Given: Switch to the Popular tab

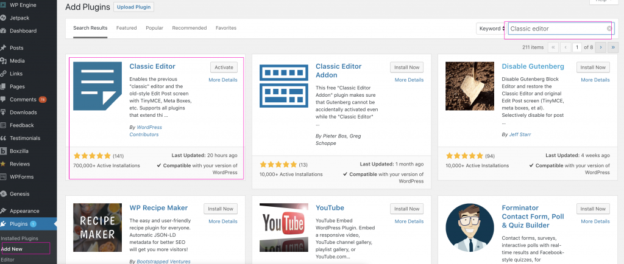Looking at the screenshot, I should 154,28.
